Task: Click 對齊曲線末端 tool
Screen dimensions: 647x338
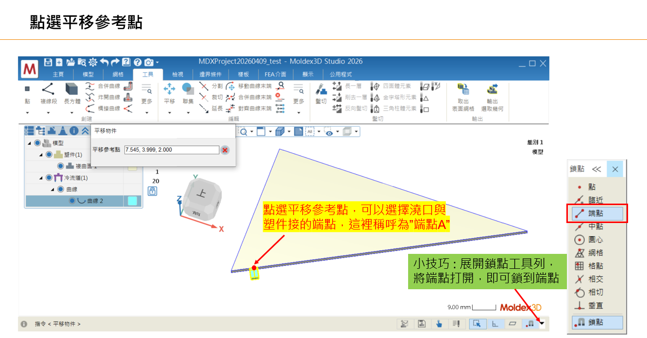Action: click(249, 108)
